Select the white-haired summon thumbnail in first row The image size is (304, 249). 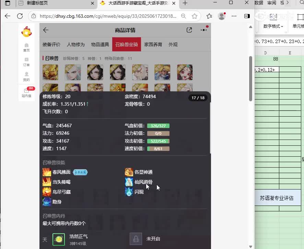[x=73, y=72]
